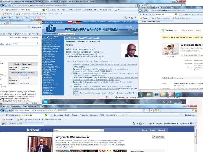Click Facebook Profile navigation link
Screen dimensions: 203x152
tap(152, 130)
